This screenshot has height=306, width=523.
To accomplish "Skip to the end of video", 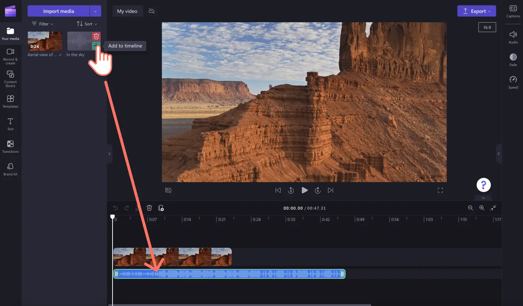I will (331, 190).
